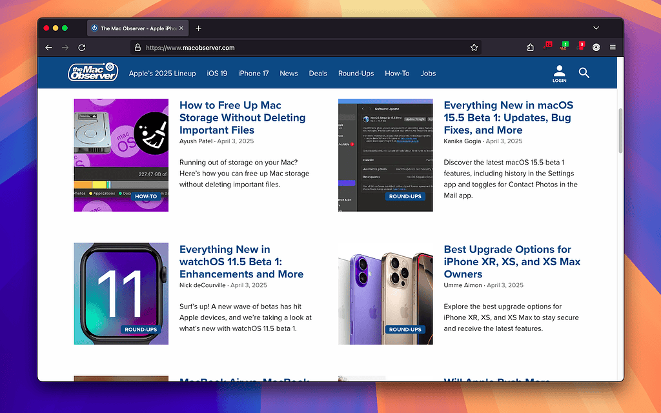Screen dimensions: 661x413
Task: Click the watchOS 11 Apple Watch thumbnail
Action: 121,294
